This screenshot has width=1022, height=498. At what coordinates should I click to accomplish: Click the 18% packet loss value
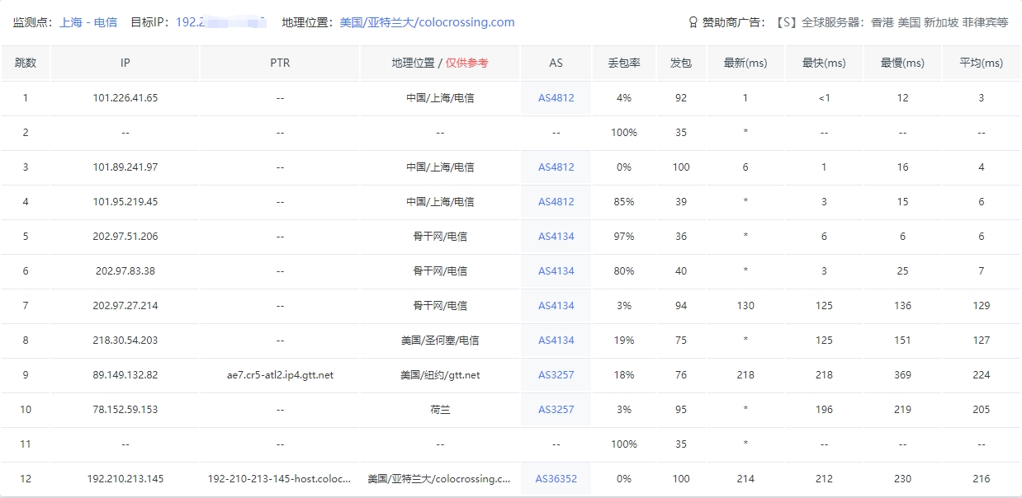[x=624, y=374]
